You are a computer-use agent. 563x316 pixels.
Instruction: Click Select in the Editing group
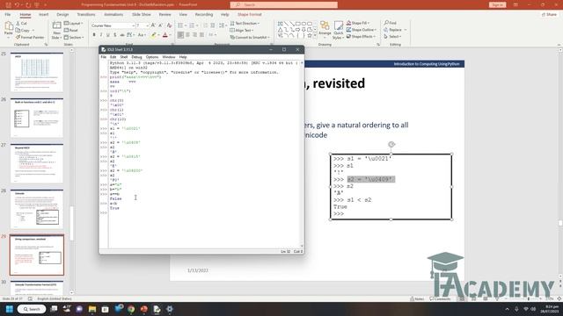click(392, 37)
